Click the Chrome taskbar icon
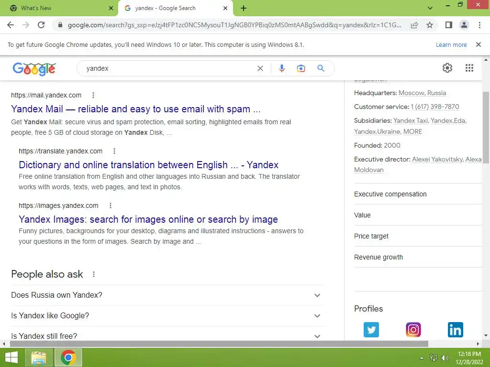The image size is (490, 367). pos(68,357)
